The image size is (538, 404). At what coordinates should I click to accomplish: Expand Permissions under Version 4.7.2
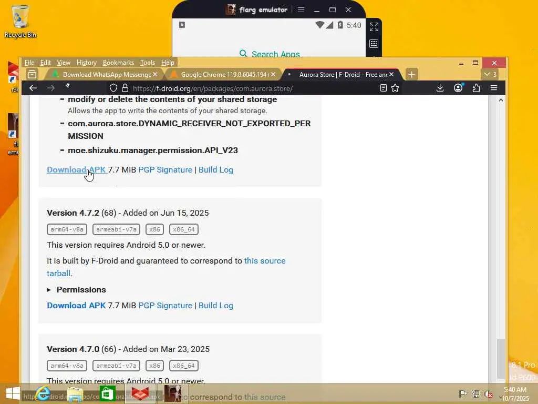tap(76, 290)
